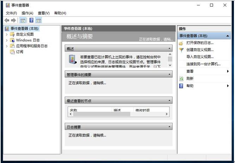Open the 查看(V) menu
Viewport: 235px width, 163px height.
pyautogui.click(x=44, y=13)
